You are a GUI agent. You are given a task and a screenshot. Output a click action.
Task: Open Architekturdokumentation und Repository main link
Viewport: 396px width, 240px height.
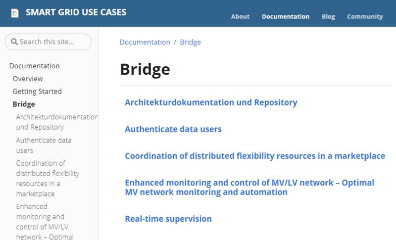[211, 102]
